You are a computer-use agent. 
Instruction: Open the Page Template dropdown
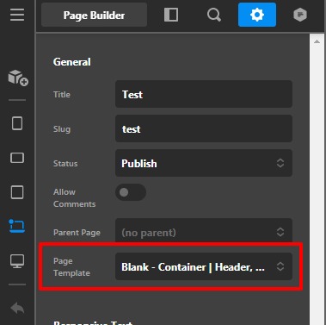pos(204,266)
